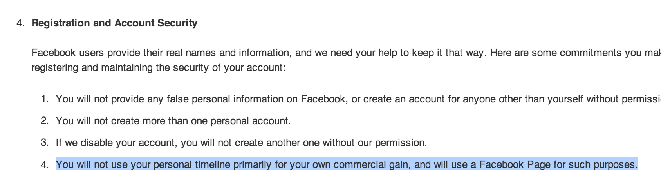Viewport: 661px width, 180px height.
Task: Click list number 1 before false information rule
Action: click(x=45, y=99)
